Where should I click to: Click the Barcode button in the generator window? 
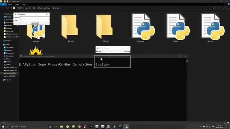tap(99, 51)
